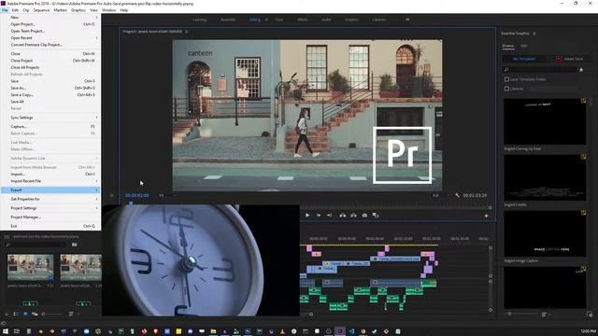Choose Project Manager from File menu
Screen dimensions: 598x336
point(50,217)
